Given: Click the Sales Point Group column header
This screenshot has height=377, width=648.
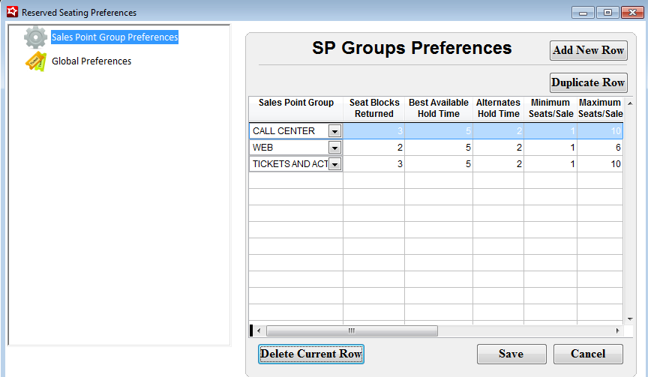Looking at the screenshot, I should coord(295,103).
